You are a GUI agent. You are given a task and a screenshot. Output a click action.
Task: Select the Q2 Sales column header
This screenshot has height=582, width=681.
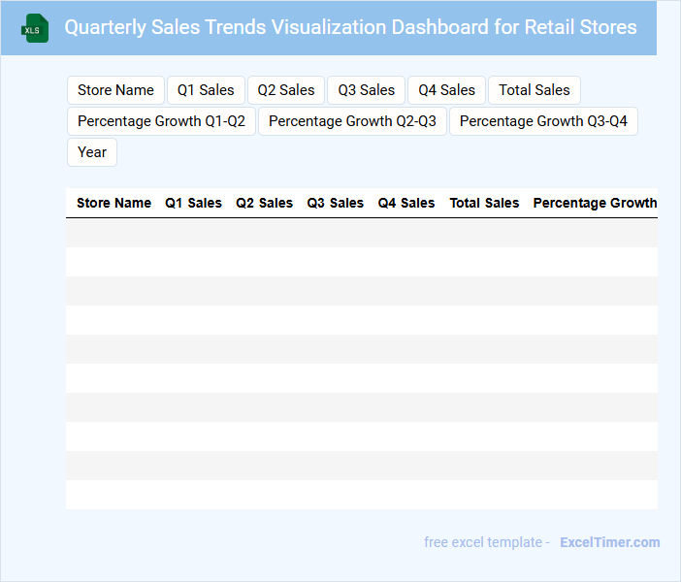point(264,204)
